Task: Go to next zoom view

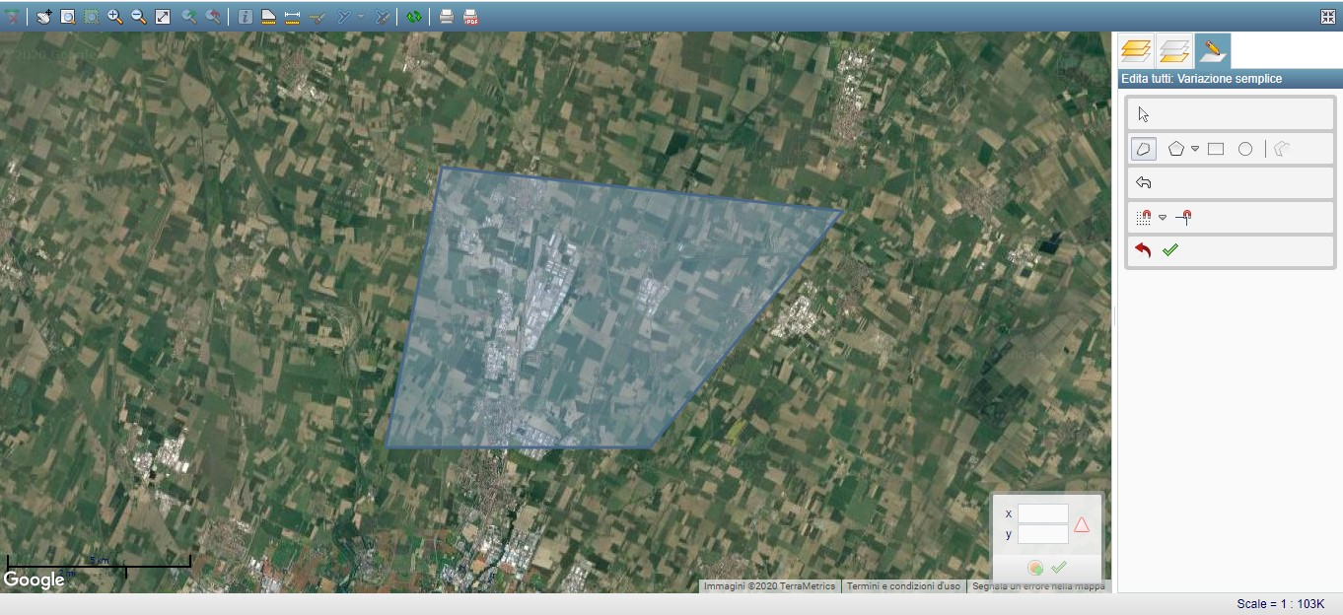Action: pyautogui.click(x=188, y=16)
